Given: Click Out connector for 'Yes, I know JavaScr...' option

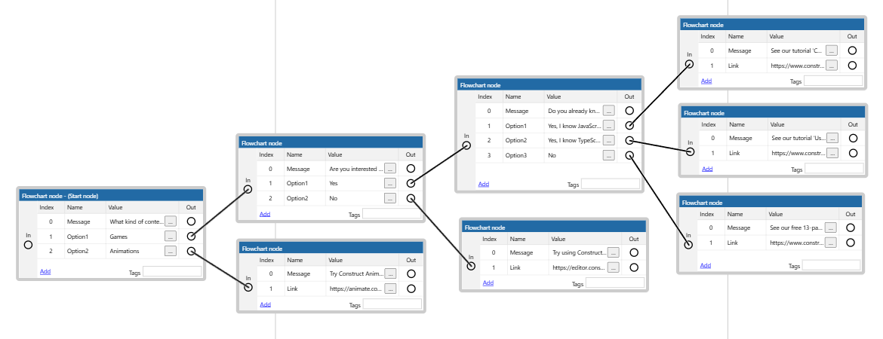Looking at the screenshot, I should (x=629, y=126).
